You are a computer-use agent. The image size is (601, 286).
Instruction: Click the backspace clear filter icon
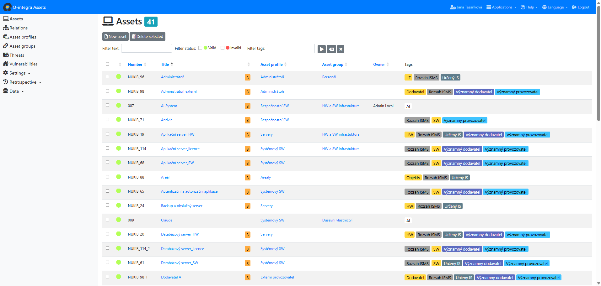[x=331, y=49]
